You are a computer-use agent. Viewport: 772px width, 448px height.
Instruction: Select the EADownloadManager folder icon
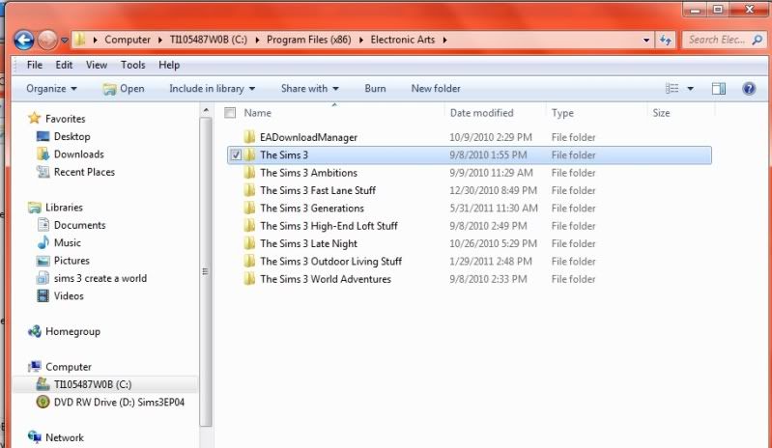point(250,137)
